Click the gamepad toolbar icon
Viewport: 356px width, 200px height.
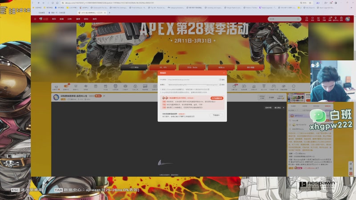click(274, 87)
